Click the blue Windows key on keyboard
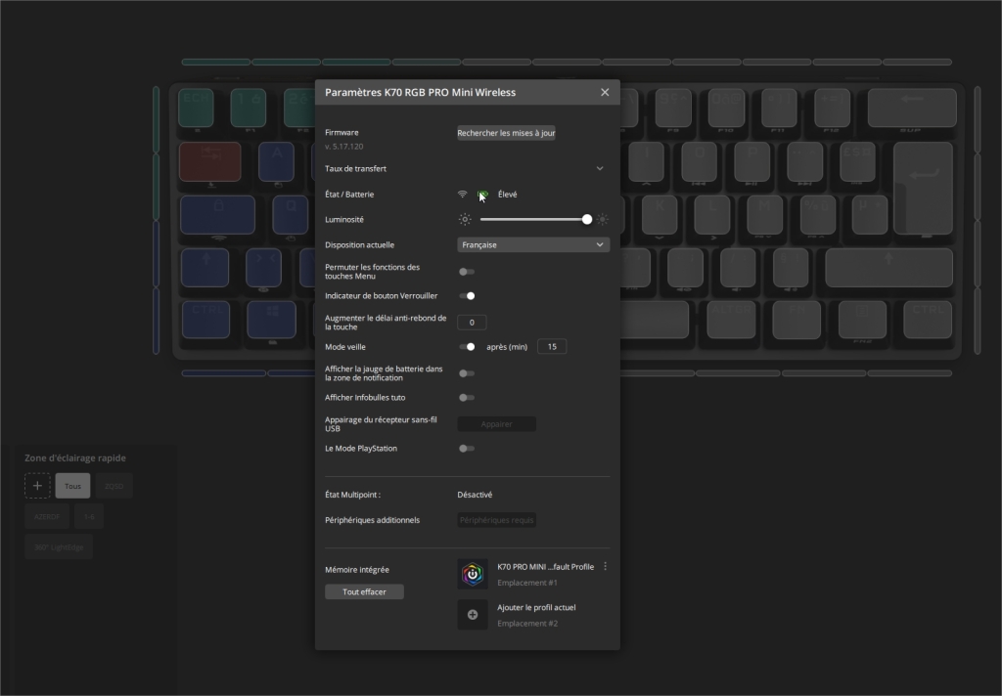The image size is (1002, 696). [x=272, y=320]
